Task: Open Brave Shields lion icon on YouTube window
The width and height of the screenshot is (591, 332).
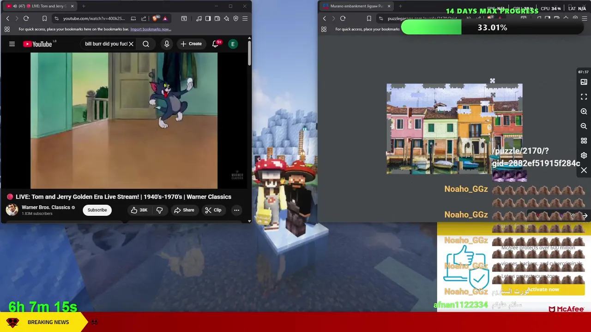Action: 155,18
